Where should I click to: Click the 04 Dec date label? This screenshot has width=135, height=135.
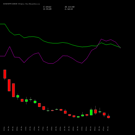[x=8, y=129]
